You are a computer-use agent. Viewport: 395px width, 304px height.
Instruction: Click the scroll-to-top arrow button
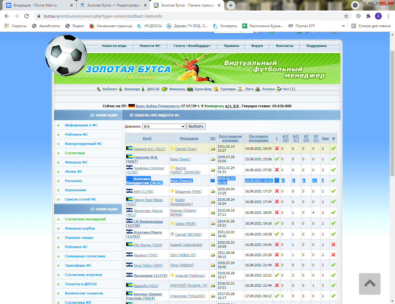369,284
